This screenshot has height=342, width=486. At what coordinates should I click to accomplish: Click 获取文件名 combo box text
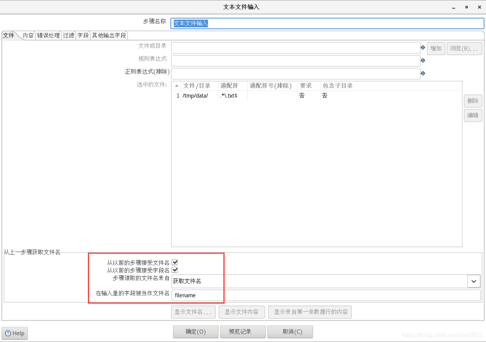pyautogui.click(x=187, y=281)
